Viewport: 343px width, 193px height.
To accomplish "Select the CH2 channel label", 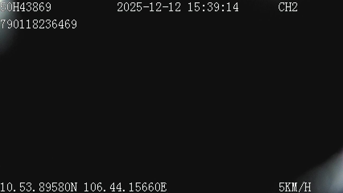I will click(288, 7).
